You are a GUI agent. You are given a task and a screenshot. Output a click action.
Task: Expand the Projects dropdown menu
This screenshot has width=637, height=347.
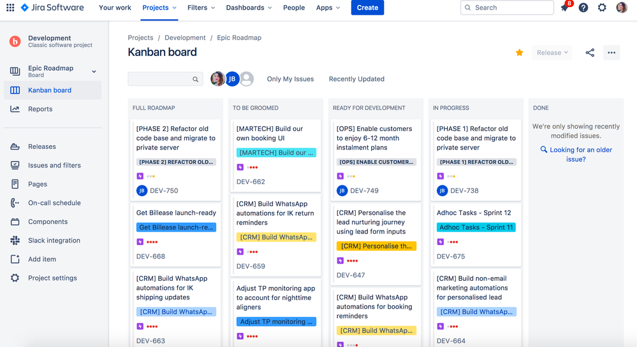click(159, 8)
